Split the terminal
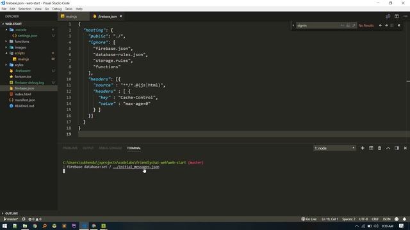 pyautogui.click(x=371, y=148)
